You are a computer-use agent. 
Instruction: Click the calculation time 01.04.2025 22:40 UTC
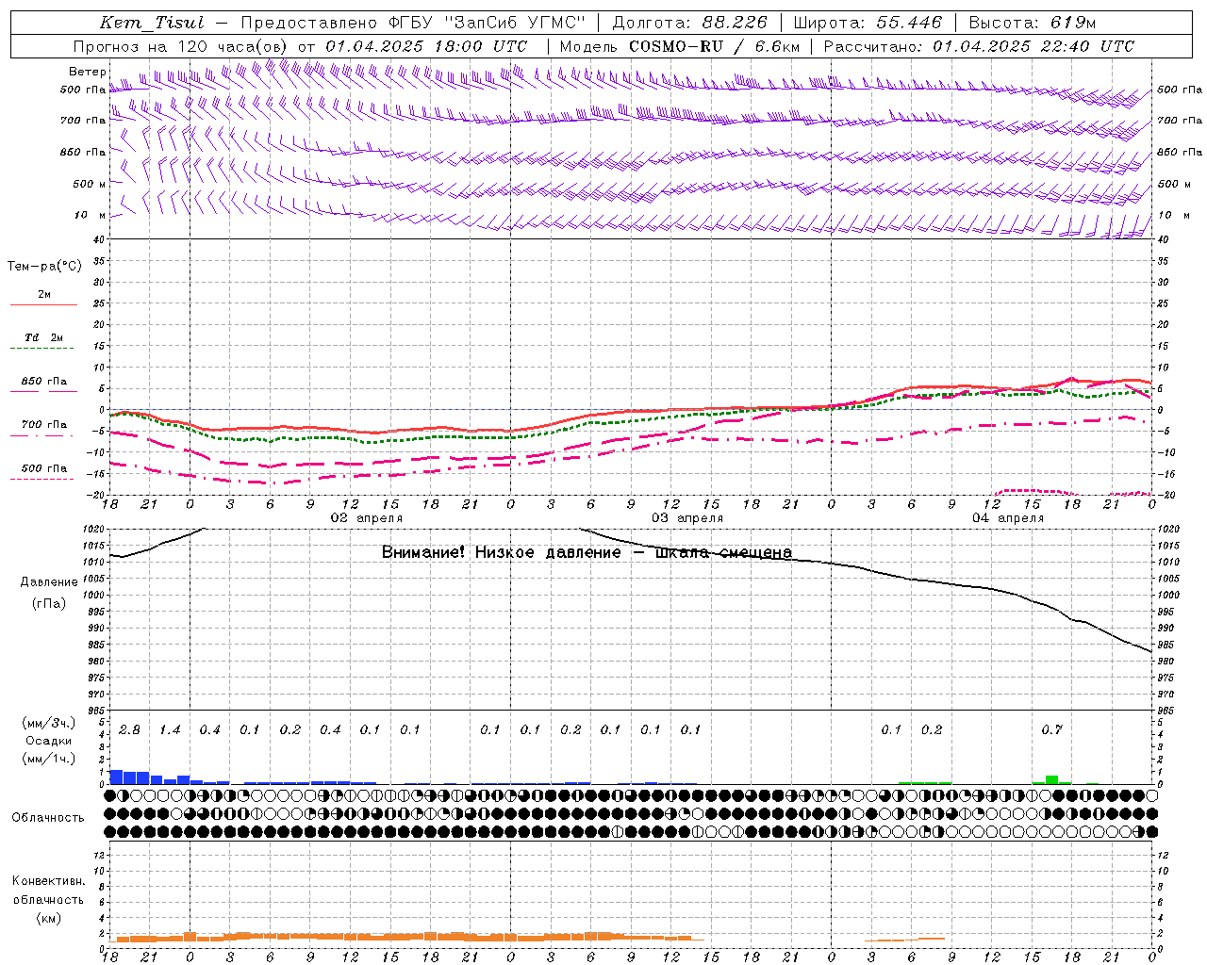coord(1033,46)
